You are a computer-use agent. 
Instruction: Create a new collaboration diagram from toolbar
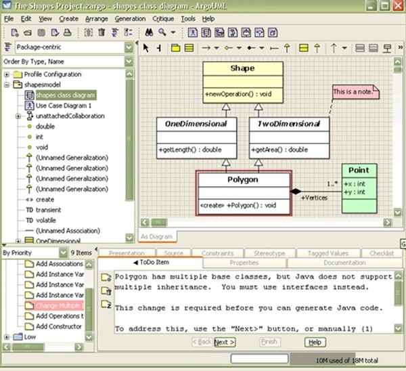pos(233,32)
